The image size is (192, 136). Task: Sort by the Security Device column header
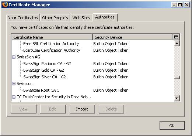click(133, 37)
